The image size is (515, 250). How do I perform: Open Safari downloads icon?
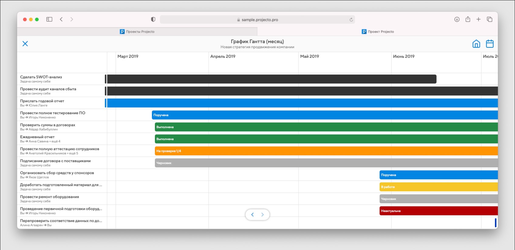coord(457,19)
